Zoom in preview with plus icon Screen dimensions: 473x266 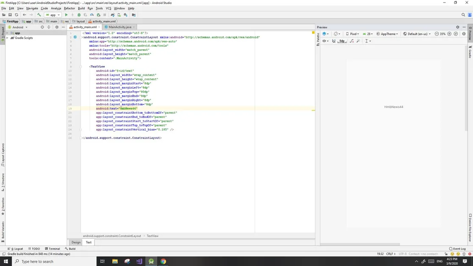449,34
